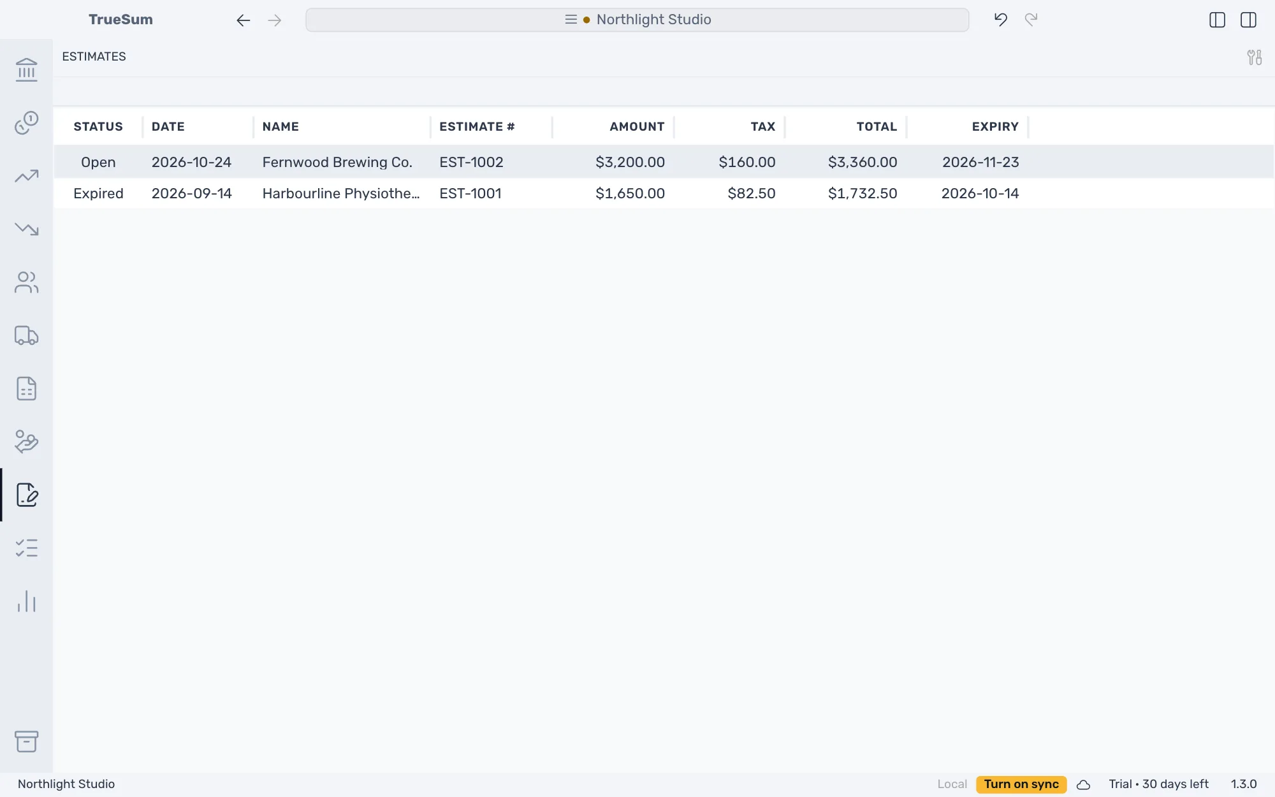
Task: Click Northlight Studio in the status bar
Action: pyautogui.click(x=66, y=784)
